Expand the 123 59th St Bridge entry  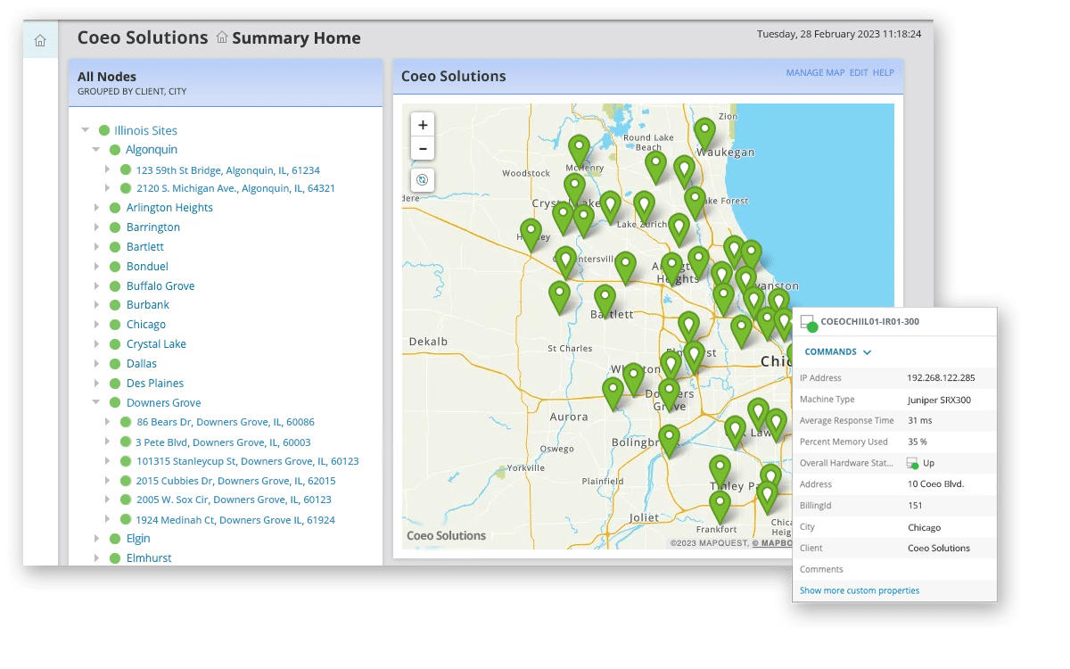(x=107, y=169)
